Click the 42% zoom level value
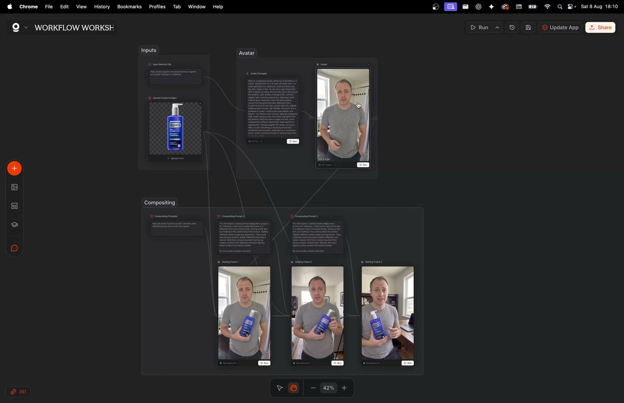 coord(328,388)
